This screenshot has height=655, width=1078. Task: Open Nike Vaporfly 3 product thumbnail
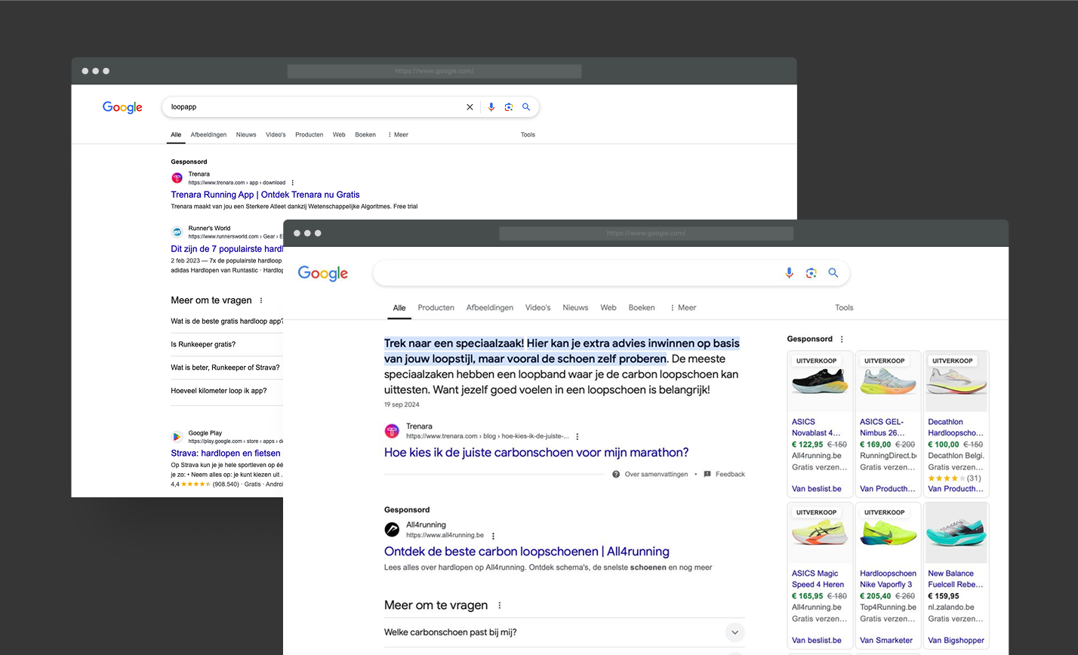[x=888, y=533]
